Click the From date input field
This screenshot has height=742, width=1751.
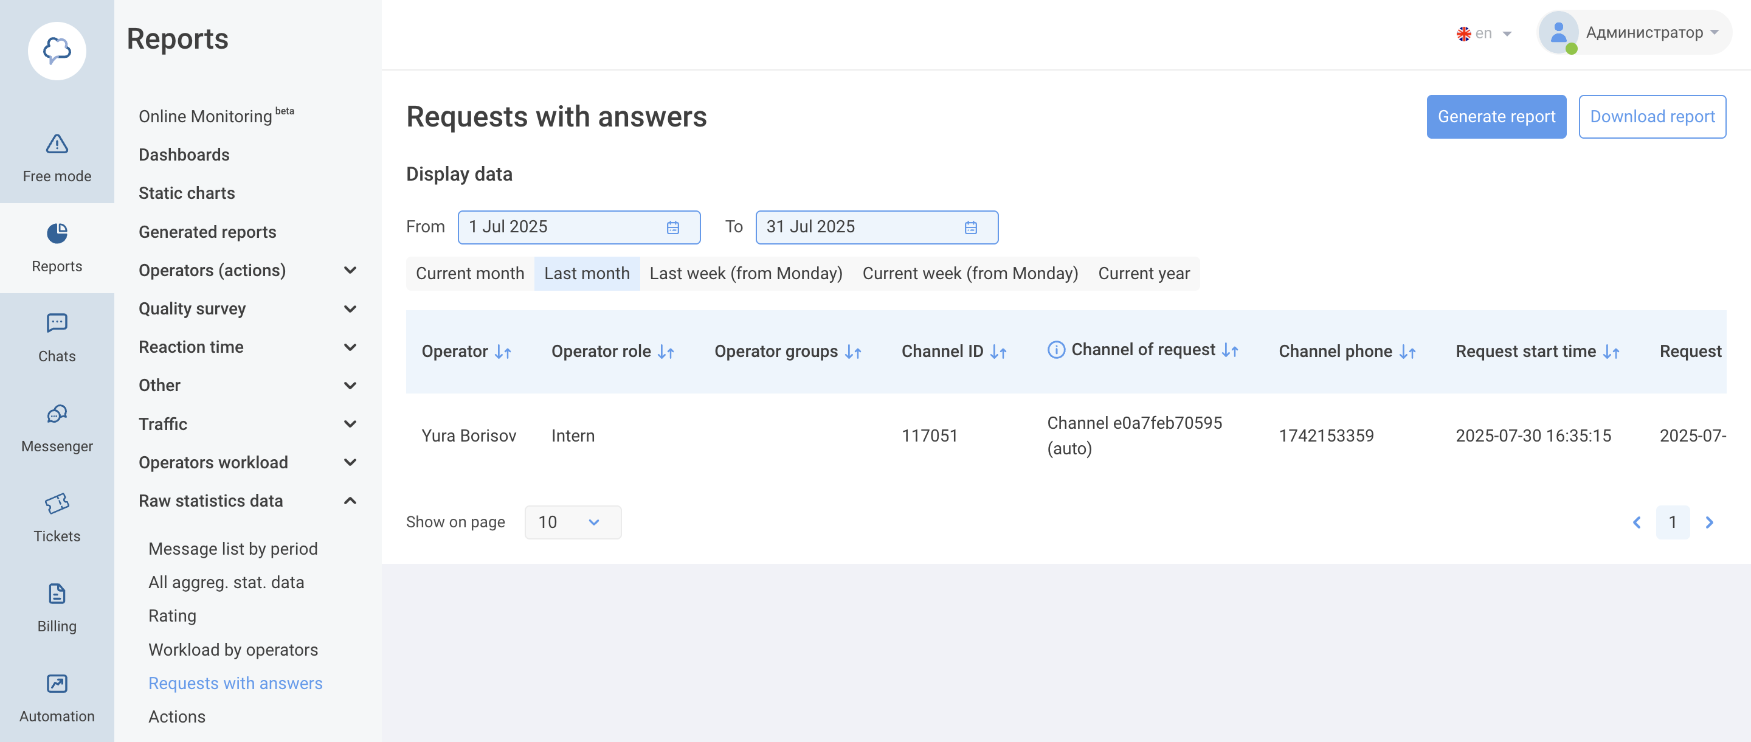(578, 227)
